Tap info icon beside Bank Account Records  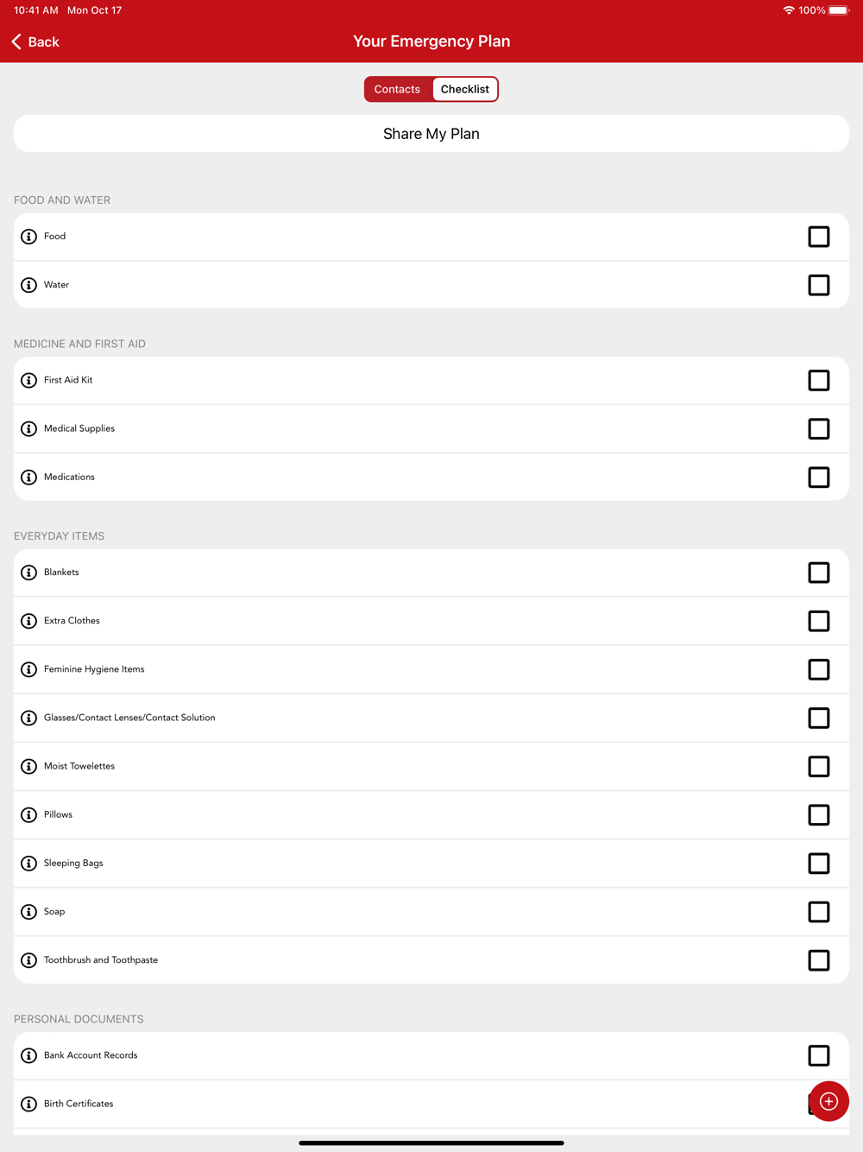[x=28, y=1056]
